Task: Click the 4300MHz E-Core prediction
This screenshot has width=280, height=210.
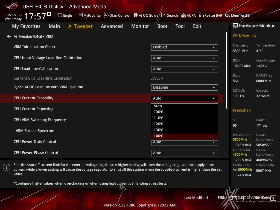Action: pyautogui.click(x=240, y=154)
